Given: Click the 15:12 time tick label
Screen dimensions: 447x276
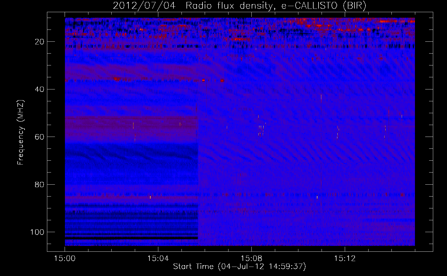Looking at the screenshot, I should 345,259.
